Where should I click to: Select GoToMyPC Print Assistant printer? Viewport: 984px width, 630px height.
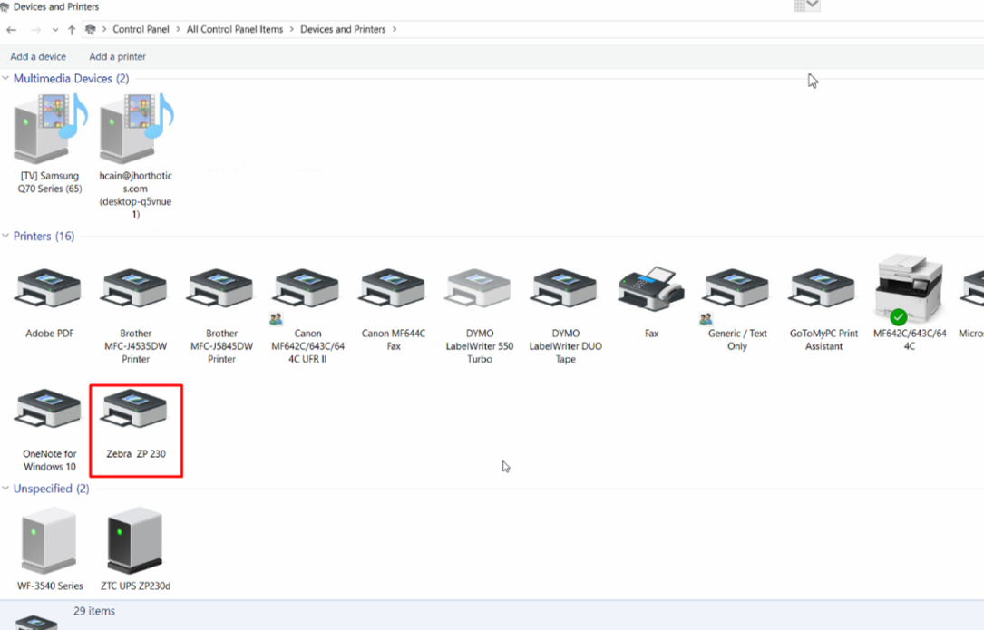[823, 309]
